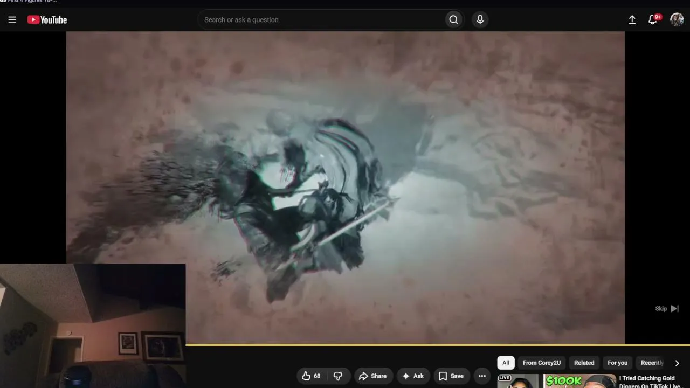Image resolution: width=690 pixels, height=388 pixels.
Task: Open more actions ellipsis menu
Action: point(482,376)
